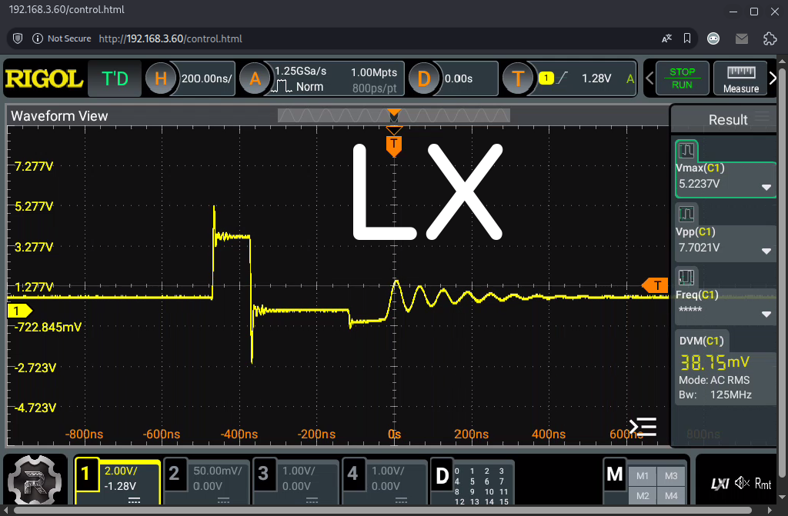Click the Vpp measurement waveform icon
This screenshot has width=788, height=516.
686,214
